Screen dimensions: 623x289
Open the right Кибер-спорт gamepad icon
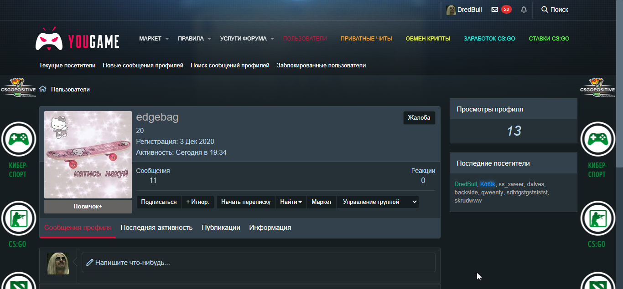tap(597, 139)
